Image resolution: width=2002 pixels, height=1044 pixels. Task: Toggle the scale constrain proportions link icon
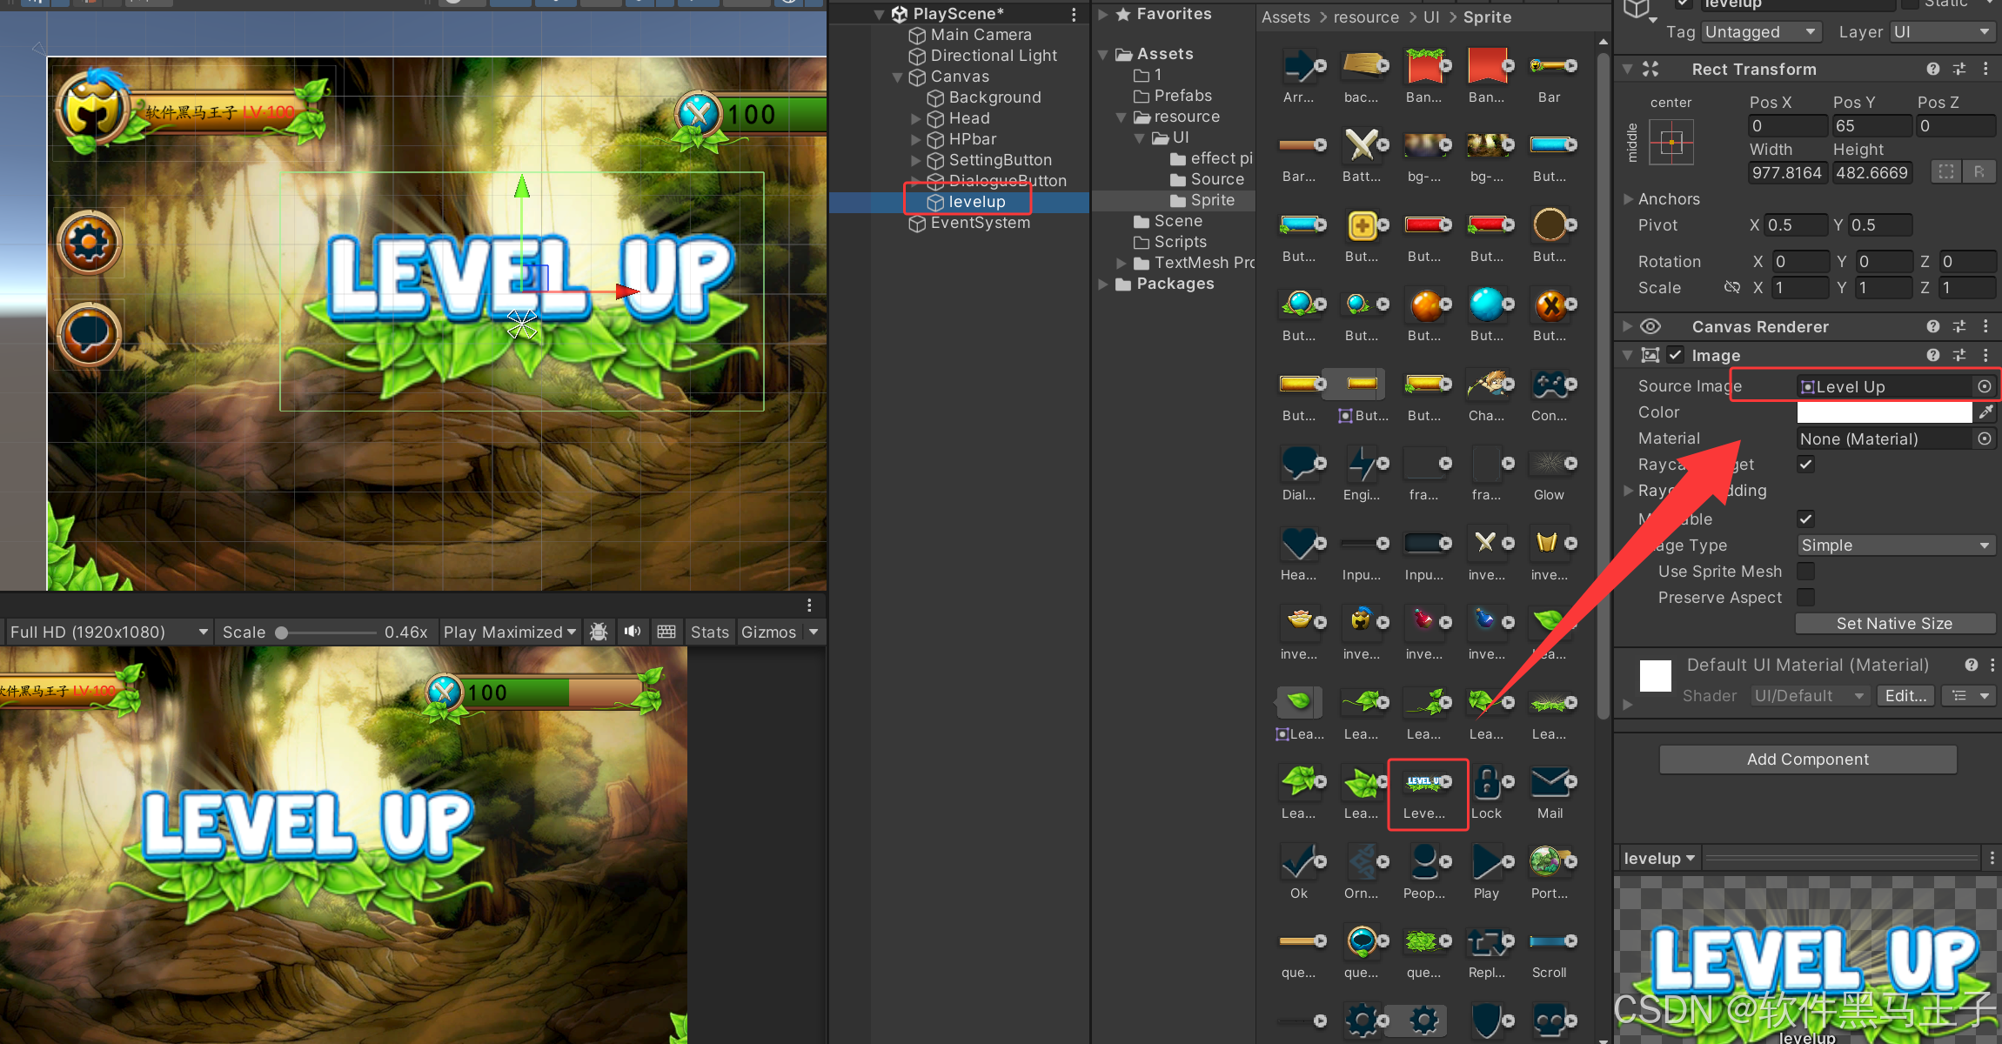tap(1731, 288)
